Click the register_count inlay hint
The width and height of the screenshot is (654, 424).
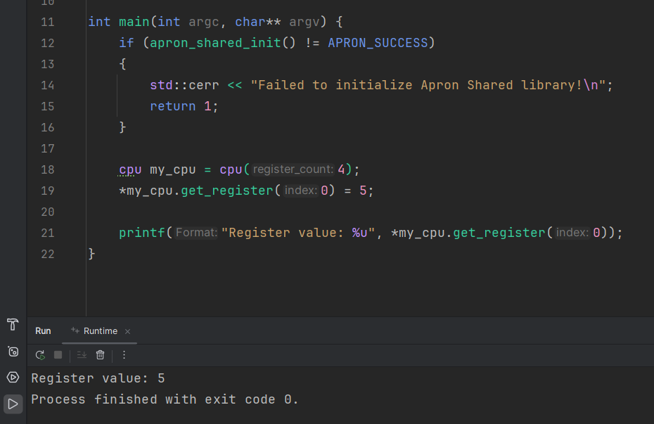pos(293,169)
